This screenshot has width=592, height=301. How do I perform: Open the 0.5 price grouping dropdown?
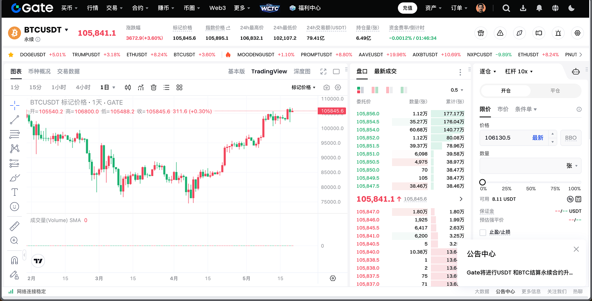click(457, 90)
